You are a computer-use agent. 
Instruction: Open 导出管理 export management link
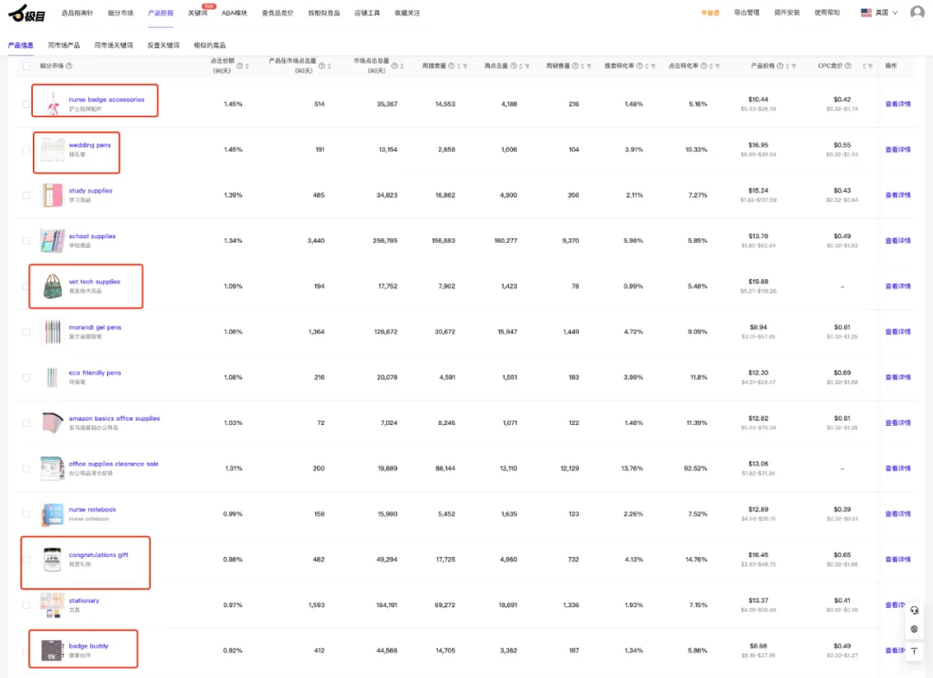(746, 12)
